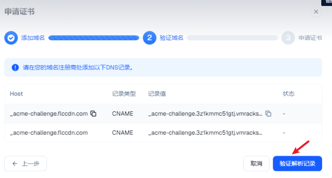Viewport: 332px width, 178px height.
Task: Select the 添加域名 step label
Action: (33, 38)
